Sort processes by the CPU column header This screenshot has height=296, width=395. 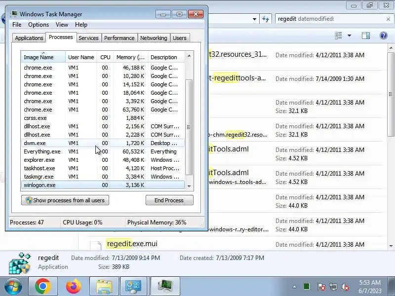click(105, 57)
